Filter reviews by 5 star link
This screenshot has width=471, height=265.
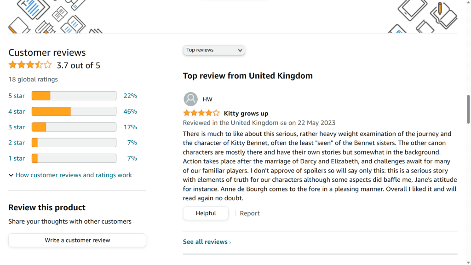(17, 96)
